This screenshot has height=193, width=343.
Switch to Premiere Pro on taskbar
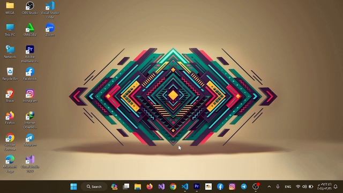click(197, 187)
